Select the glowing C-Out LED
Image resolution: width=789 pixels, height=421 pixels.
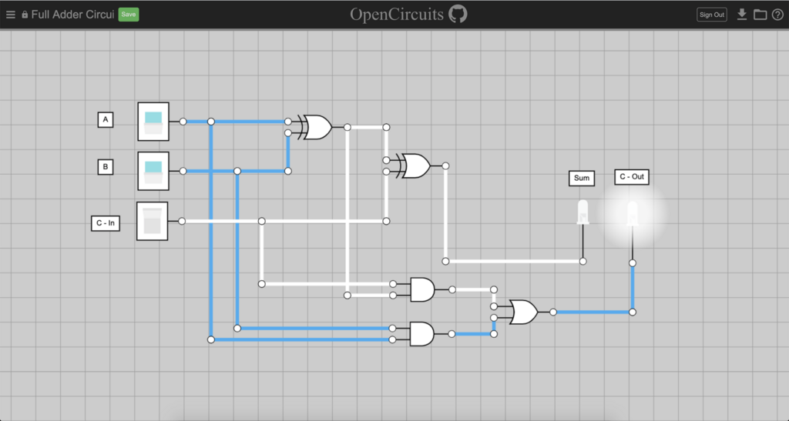pos(633,213)
